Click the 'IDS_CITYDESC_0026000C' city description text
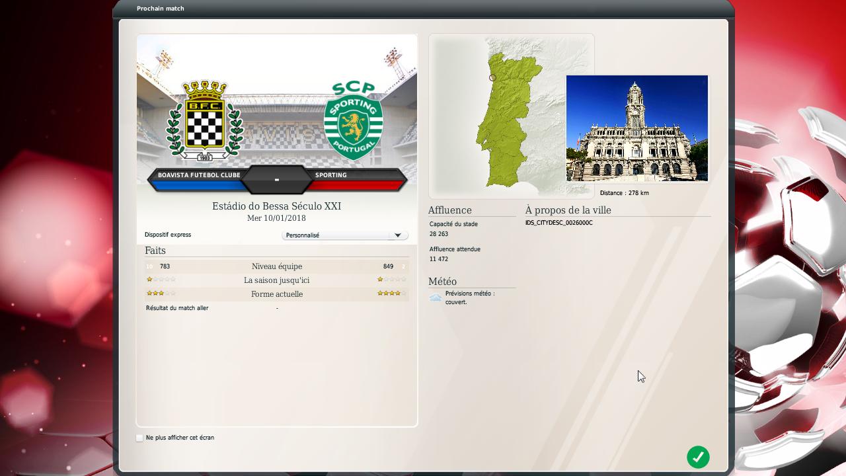Screen dimensions: 846x476 pos(559,223)
